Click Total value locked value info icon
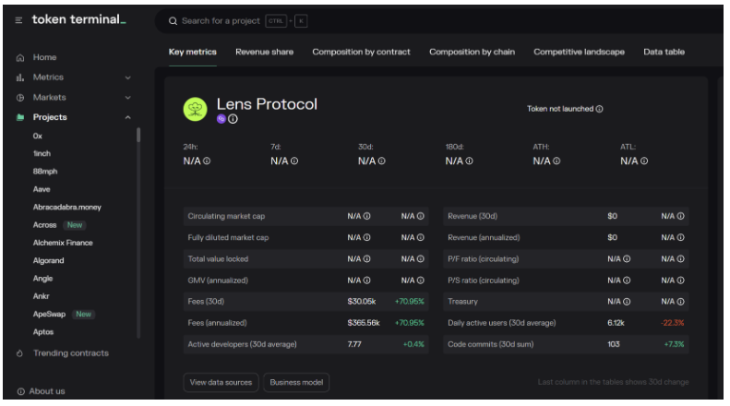Image resolution: width=730 pixels, height=406 pixels. pyautogui.click(x=367, y=259)
